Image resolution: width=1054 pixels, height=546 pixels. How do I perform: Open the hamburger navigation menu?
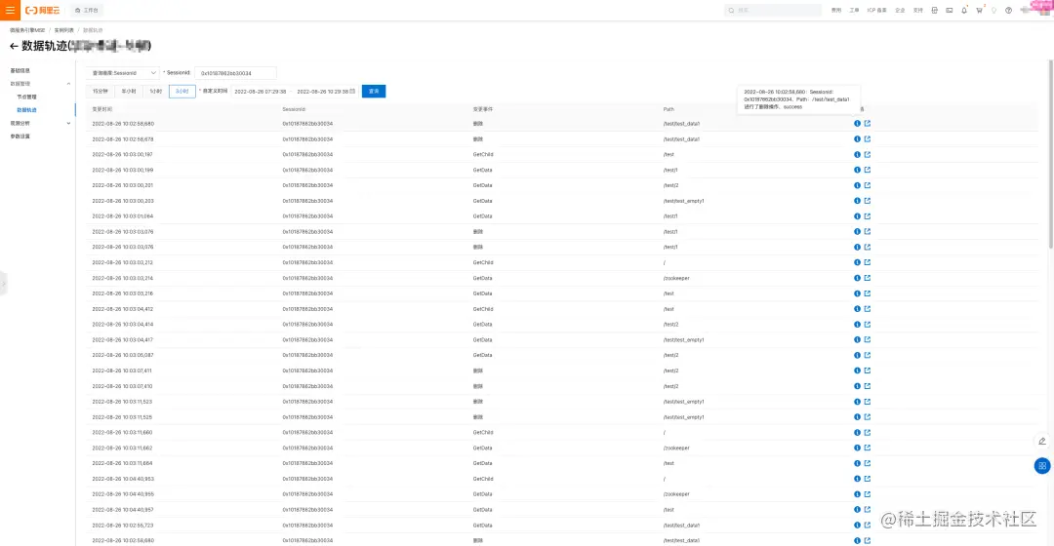click(x=10, y=10)
